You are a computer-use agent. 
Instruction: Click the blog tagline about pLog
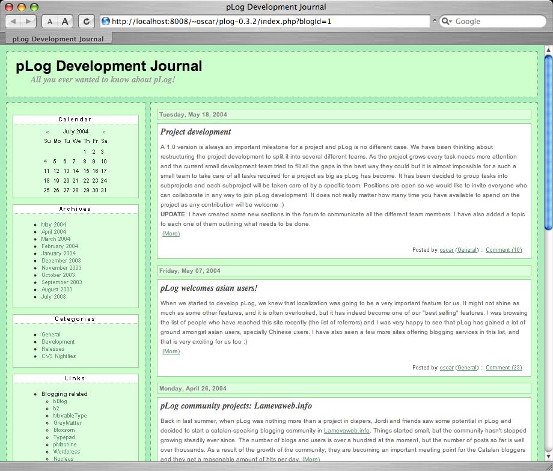click(103, 80)
